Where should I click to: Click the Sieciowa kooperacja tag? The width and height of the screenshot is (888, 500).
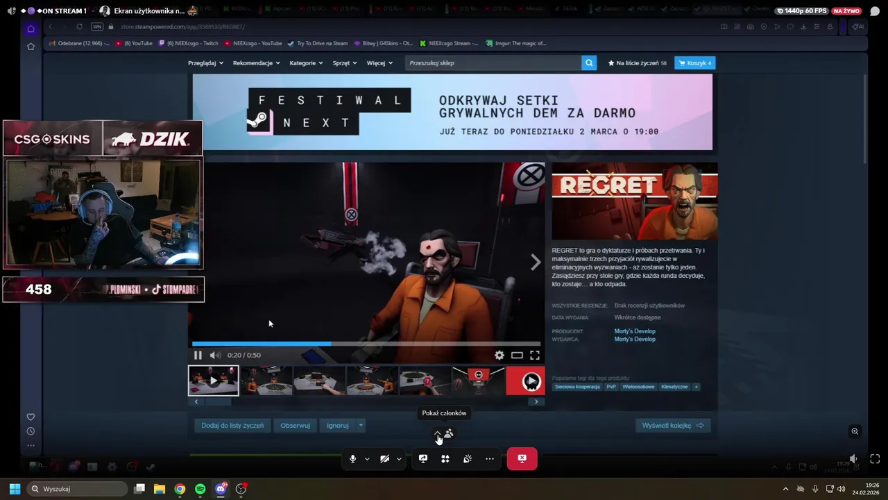[577, 387]
